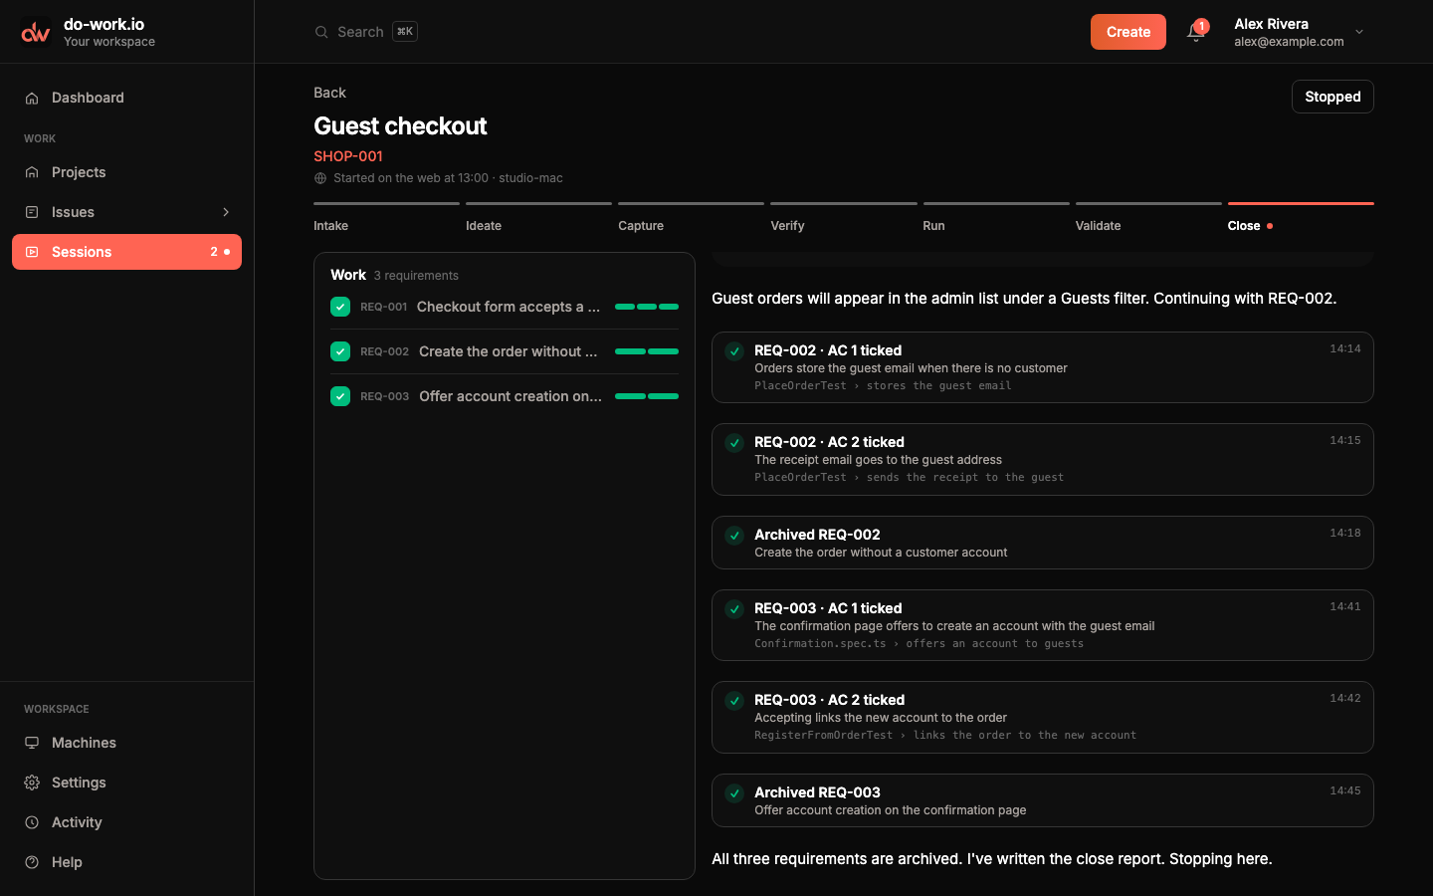Click the Dashboard home icon
Screen dimensions: 1433x896
coord(32,98)
